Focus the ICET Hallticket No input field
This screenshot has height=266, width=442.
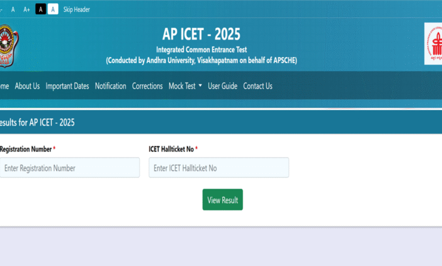(x=219, y=168)
